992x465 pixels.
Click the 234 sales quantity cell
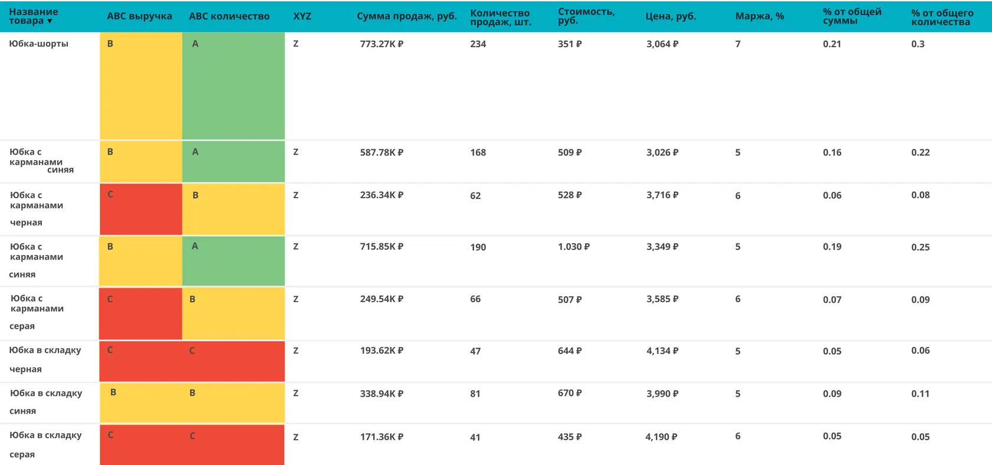[x=478, y=44]
